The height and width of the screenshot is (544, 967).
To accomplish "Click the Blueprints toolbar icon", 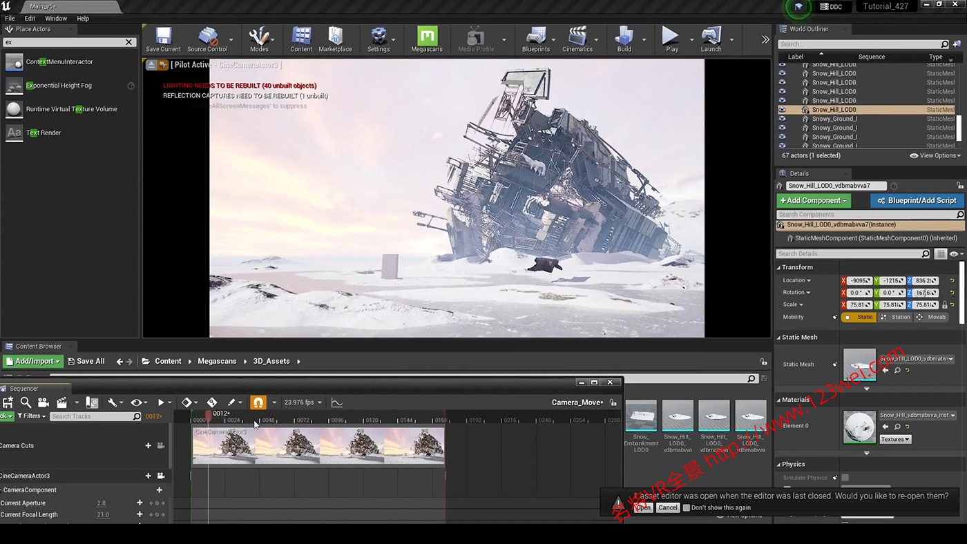I will 535,39.
